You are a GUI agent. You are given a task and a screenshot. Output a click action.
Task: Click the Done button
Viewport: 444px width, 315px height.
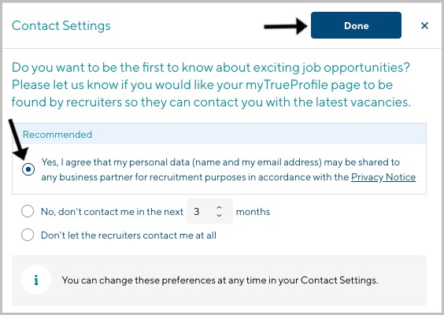[x=356, y=25]
